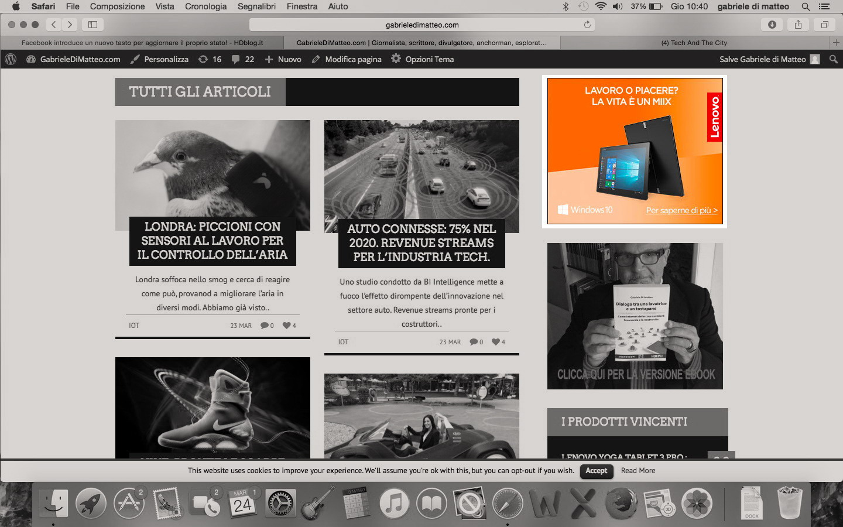
Task: Click the address bar showing gabrieledimatteo.com
Action: (422, 25)
